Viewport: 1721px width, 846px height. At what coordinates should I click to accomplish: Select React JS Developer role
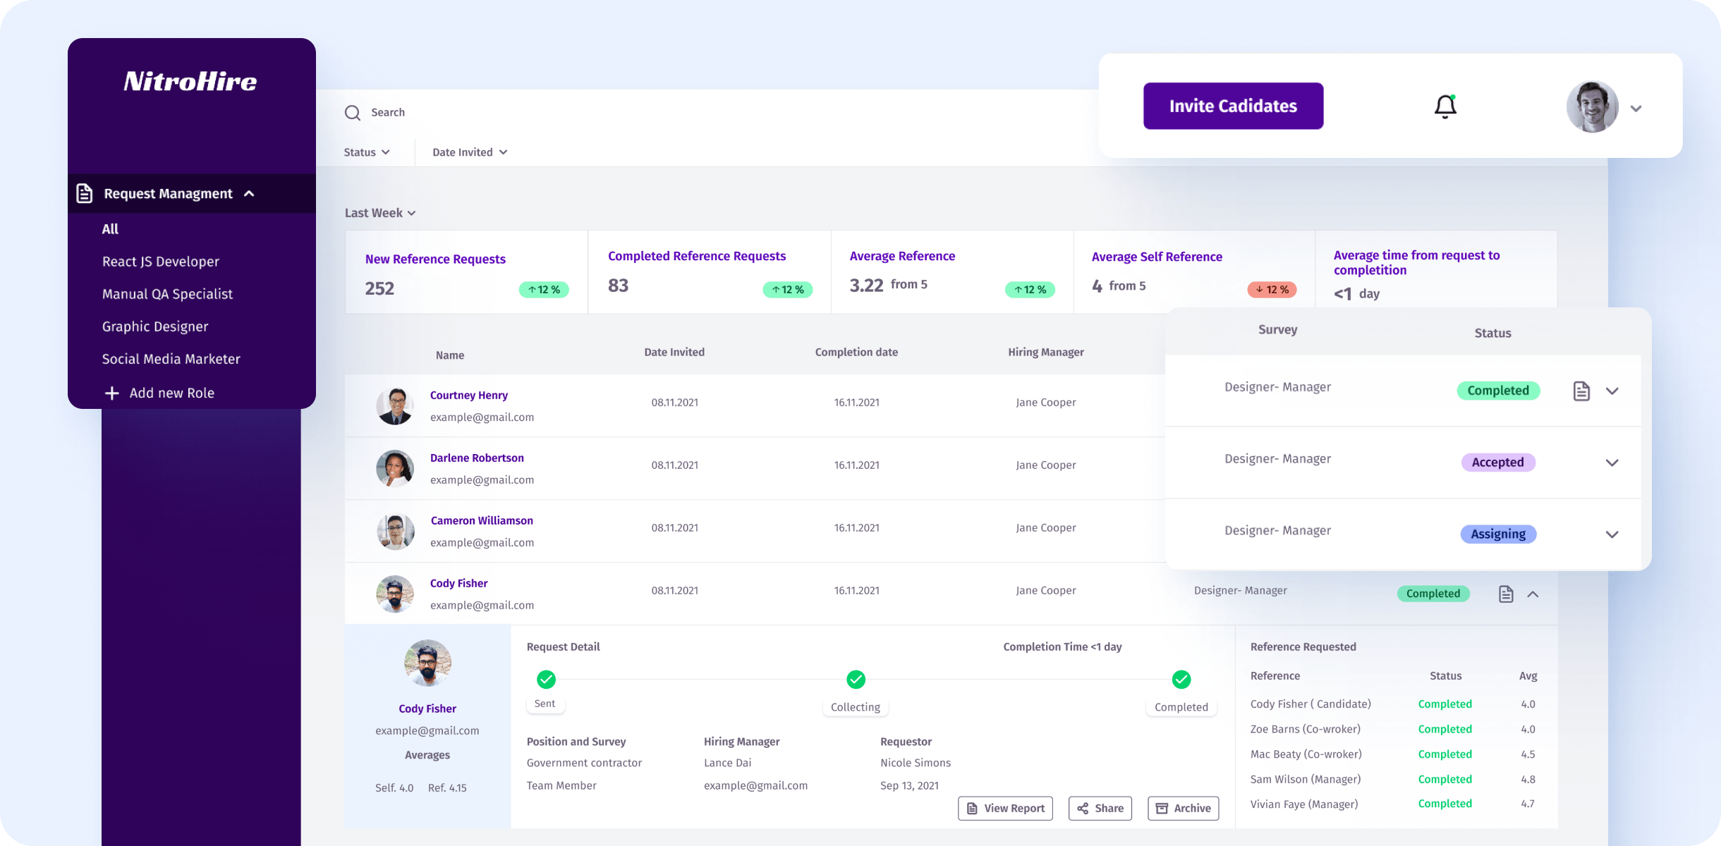click(x=160, y=262)
